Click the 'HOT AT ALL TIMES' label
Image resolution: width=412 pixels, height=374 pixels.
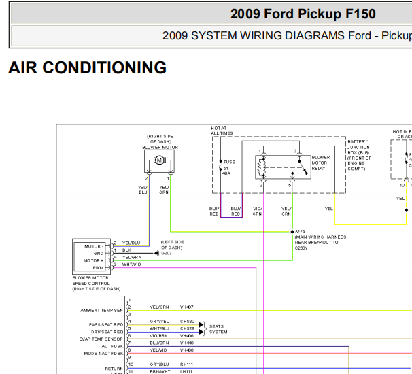222,131
